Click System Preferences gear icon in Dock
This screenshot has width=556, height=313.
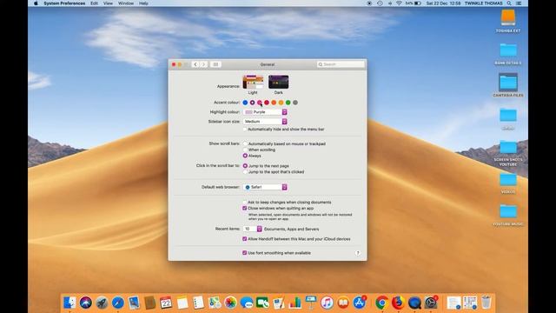pyautogui.click(x=431, y=303)
